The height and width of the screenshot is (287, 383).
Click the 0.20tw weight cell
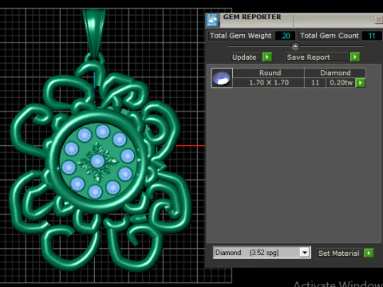341,83
